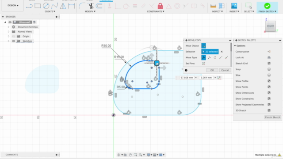Click the Orbit tool in navigation bar
The image size is (283, 159).
click(x=119, y=155)
